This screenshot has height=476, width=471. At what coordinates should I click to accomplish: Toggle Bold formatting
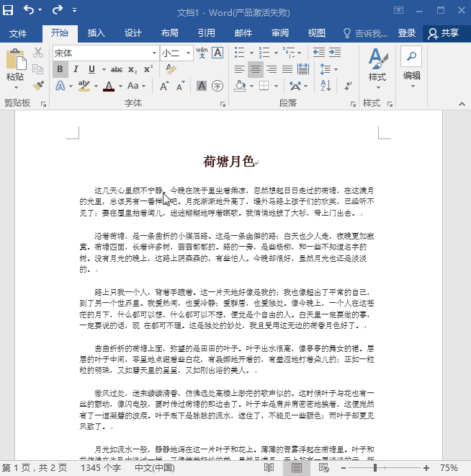[60, 69]
